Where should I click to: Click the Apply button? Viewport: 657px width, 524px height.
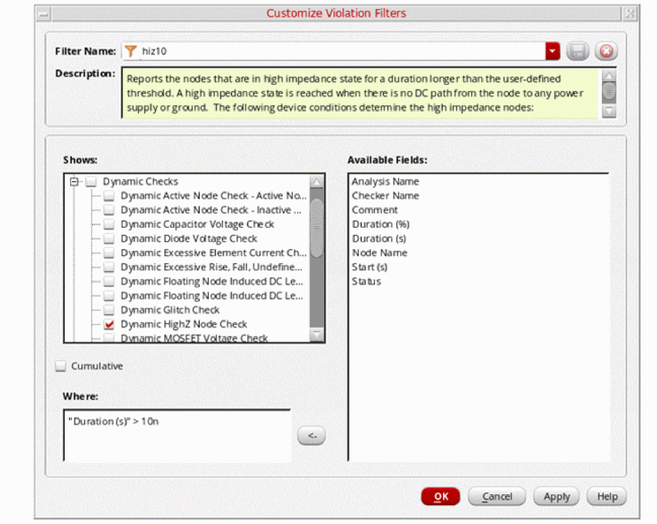tap(556, 497)
